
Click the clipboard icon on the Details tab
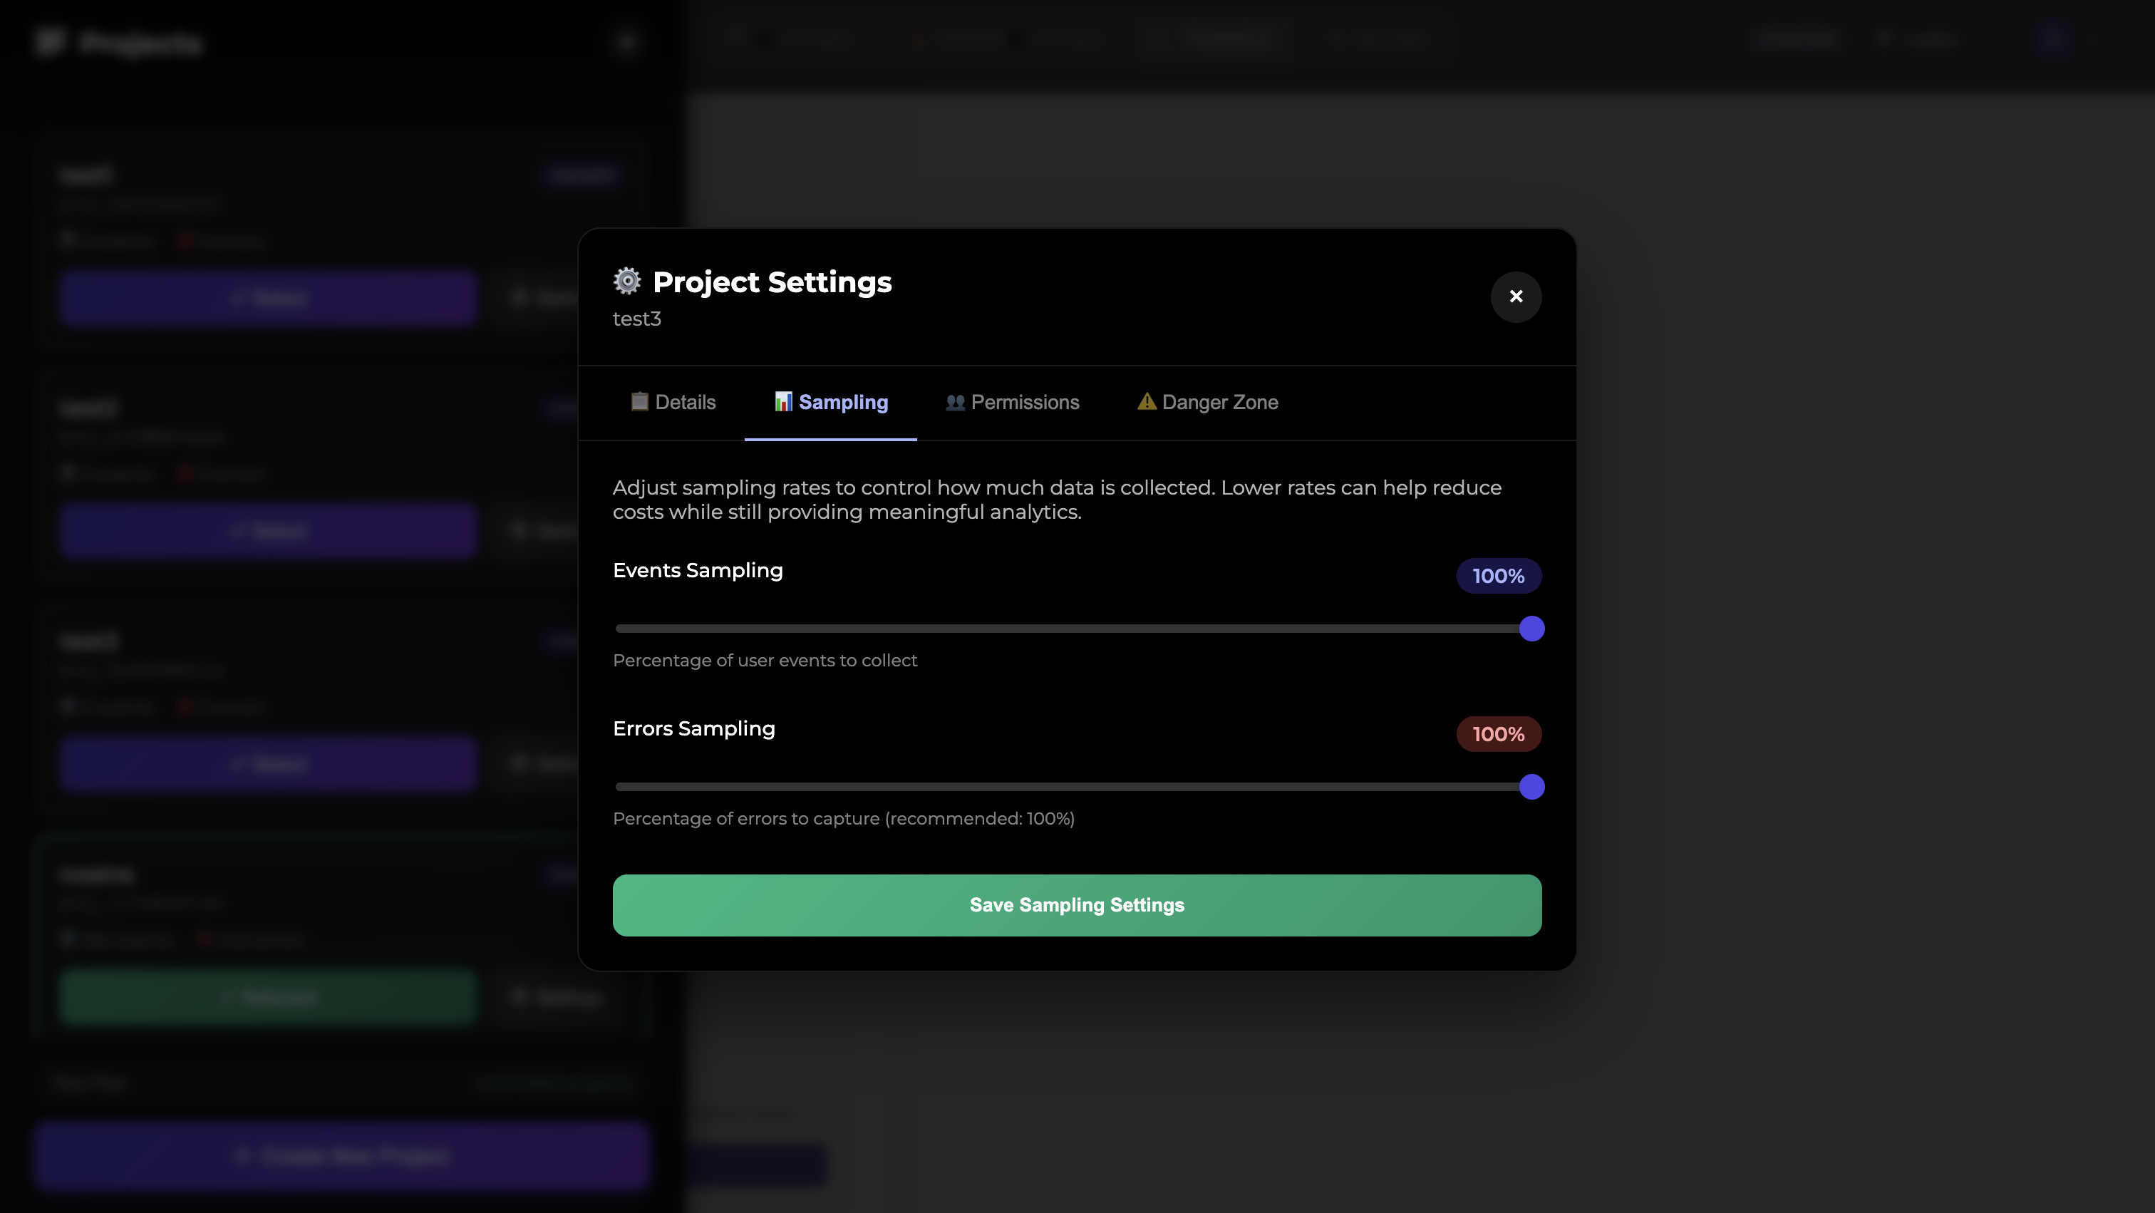pyautogui.click(x=639, y=401)
